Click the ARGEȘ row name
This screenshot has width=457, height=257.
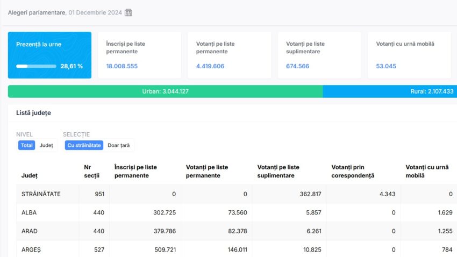click(x=31, y=249)
